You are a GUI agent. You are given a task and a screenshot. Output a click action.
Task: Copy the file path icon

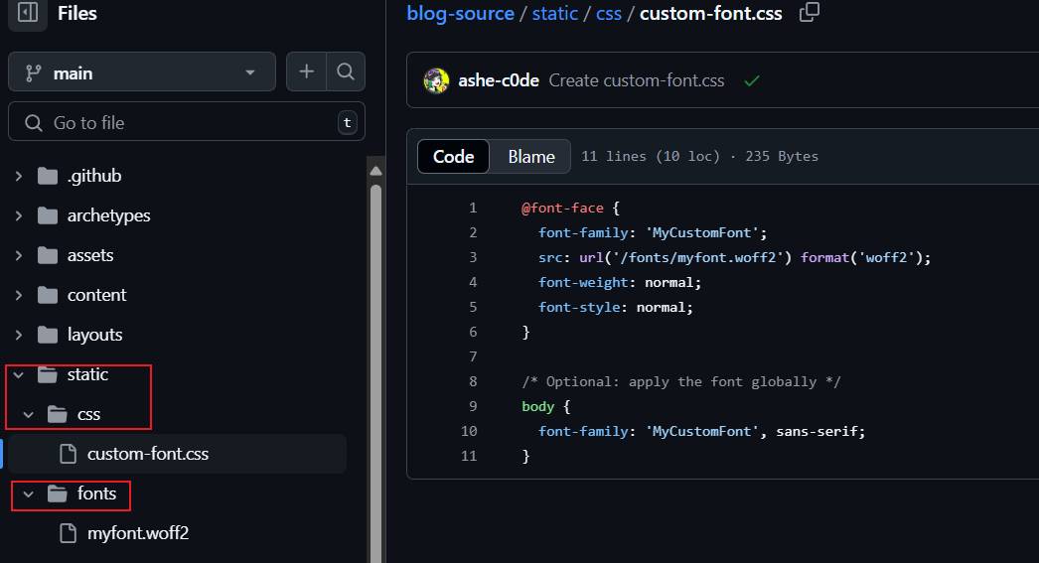point(810,13)
